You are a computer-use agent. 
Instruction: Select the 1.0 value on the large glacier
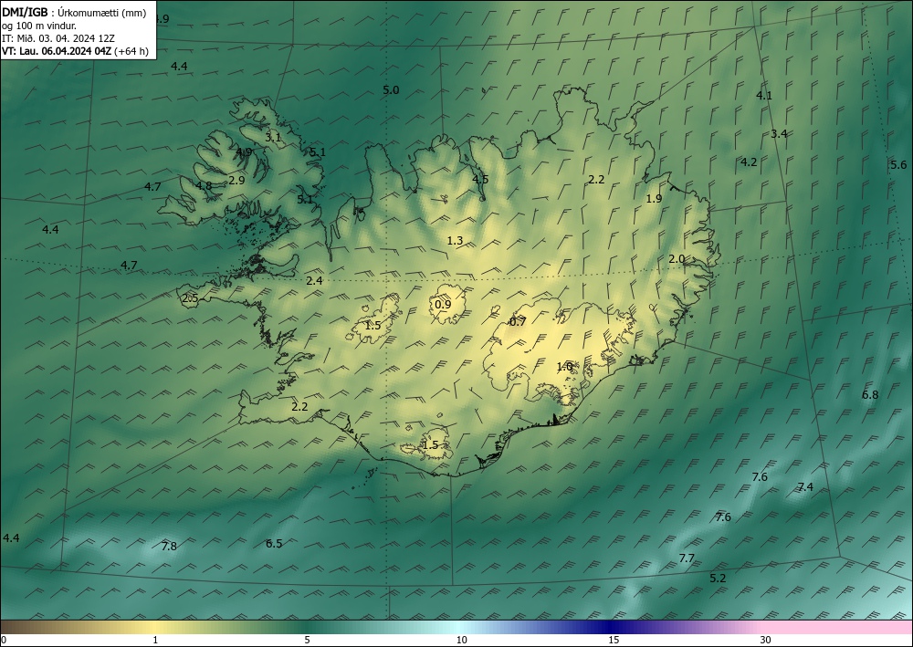click(x=565, y=367)
